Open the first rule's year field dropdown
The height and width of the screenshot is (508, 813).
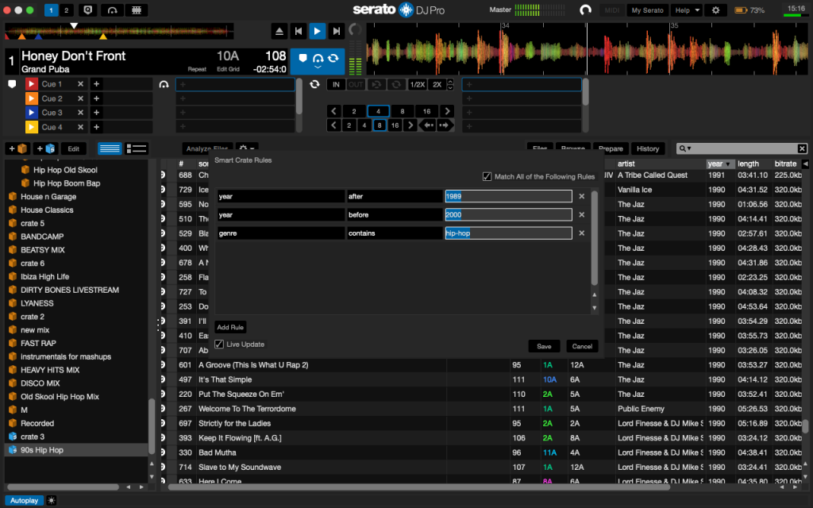coord(280,197)
